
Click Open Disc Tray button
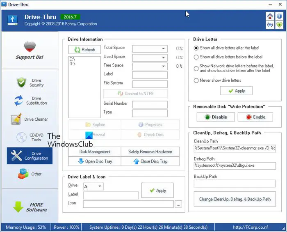click(95, 161)
